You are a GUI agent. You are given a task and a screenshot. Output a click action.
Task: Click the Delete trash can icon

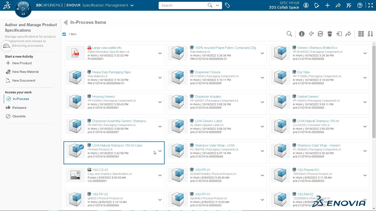point(329,34)
